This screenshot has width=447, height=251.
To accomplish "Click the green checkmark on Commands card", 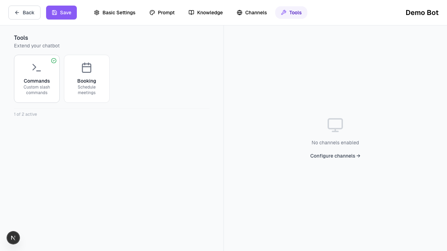I will click(54, 61).
